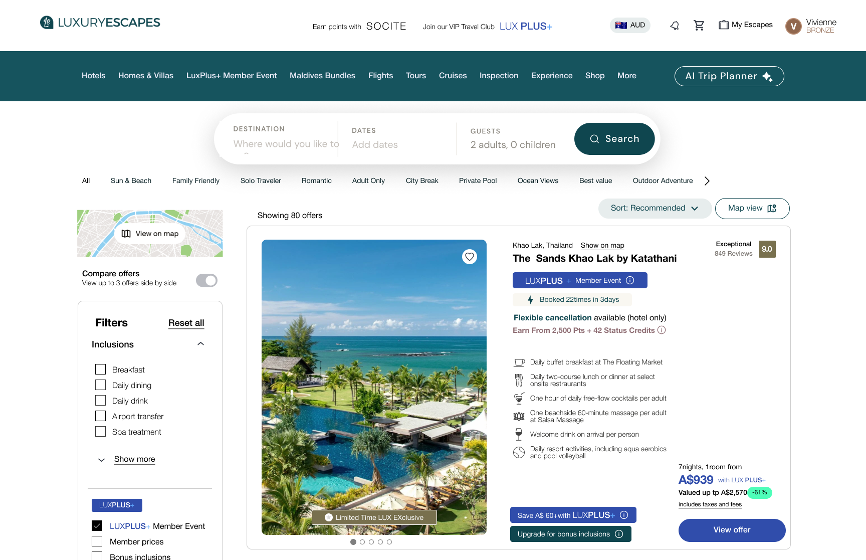Click the Australian flag currency icon

621,25
